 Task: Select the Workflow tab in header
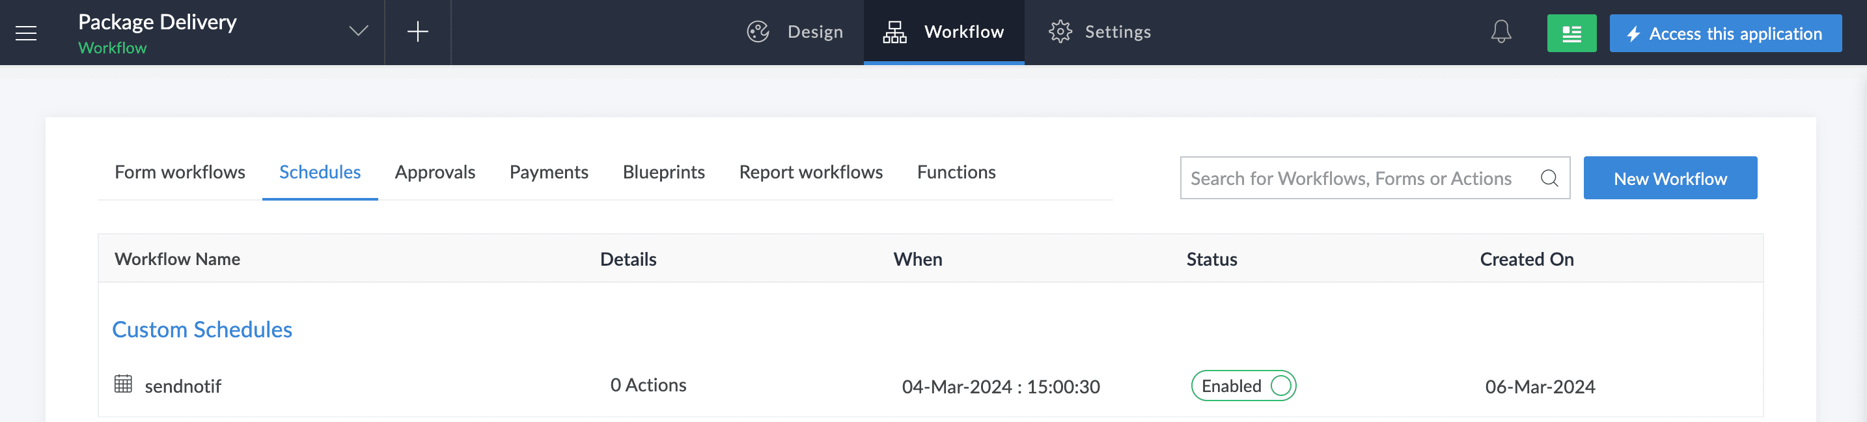pyautogui.click(x=944, y=32)
